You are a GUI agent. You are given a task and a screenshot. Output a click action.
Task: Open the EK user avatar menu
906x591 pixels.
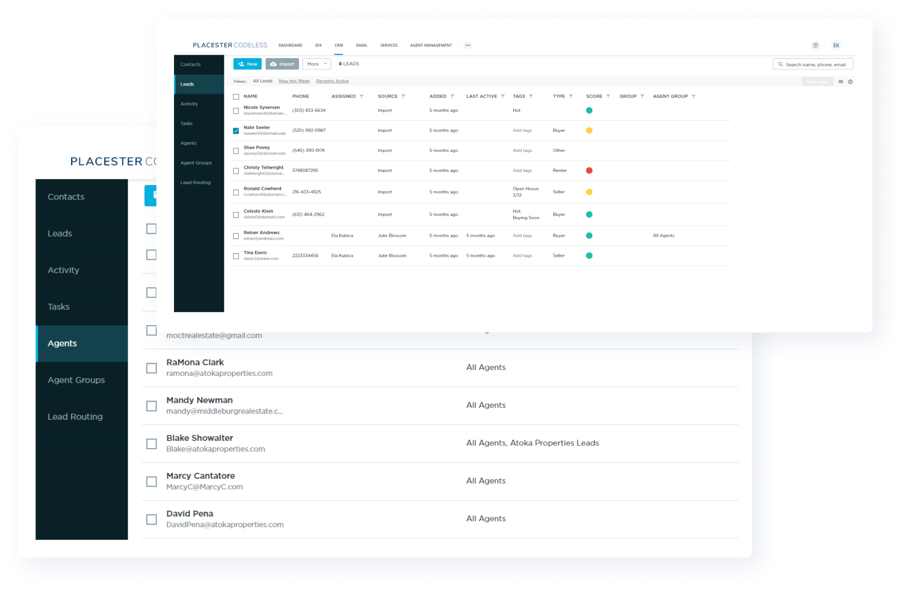[x=836, y=45]
